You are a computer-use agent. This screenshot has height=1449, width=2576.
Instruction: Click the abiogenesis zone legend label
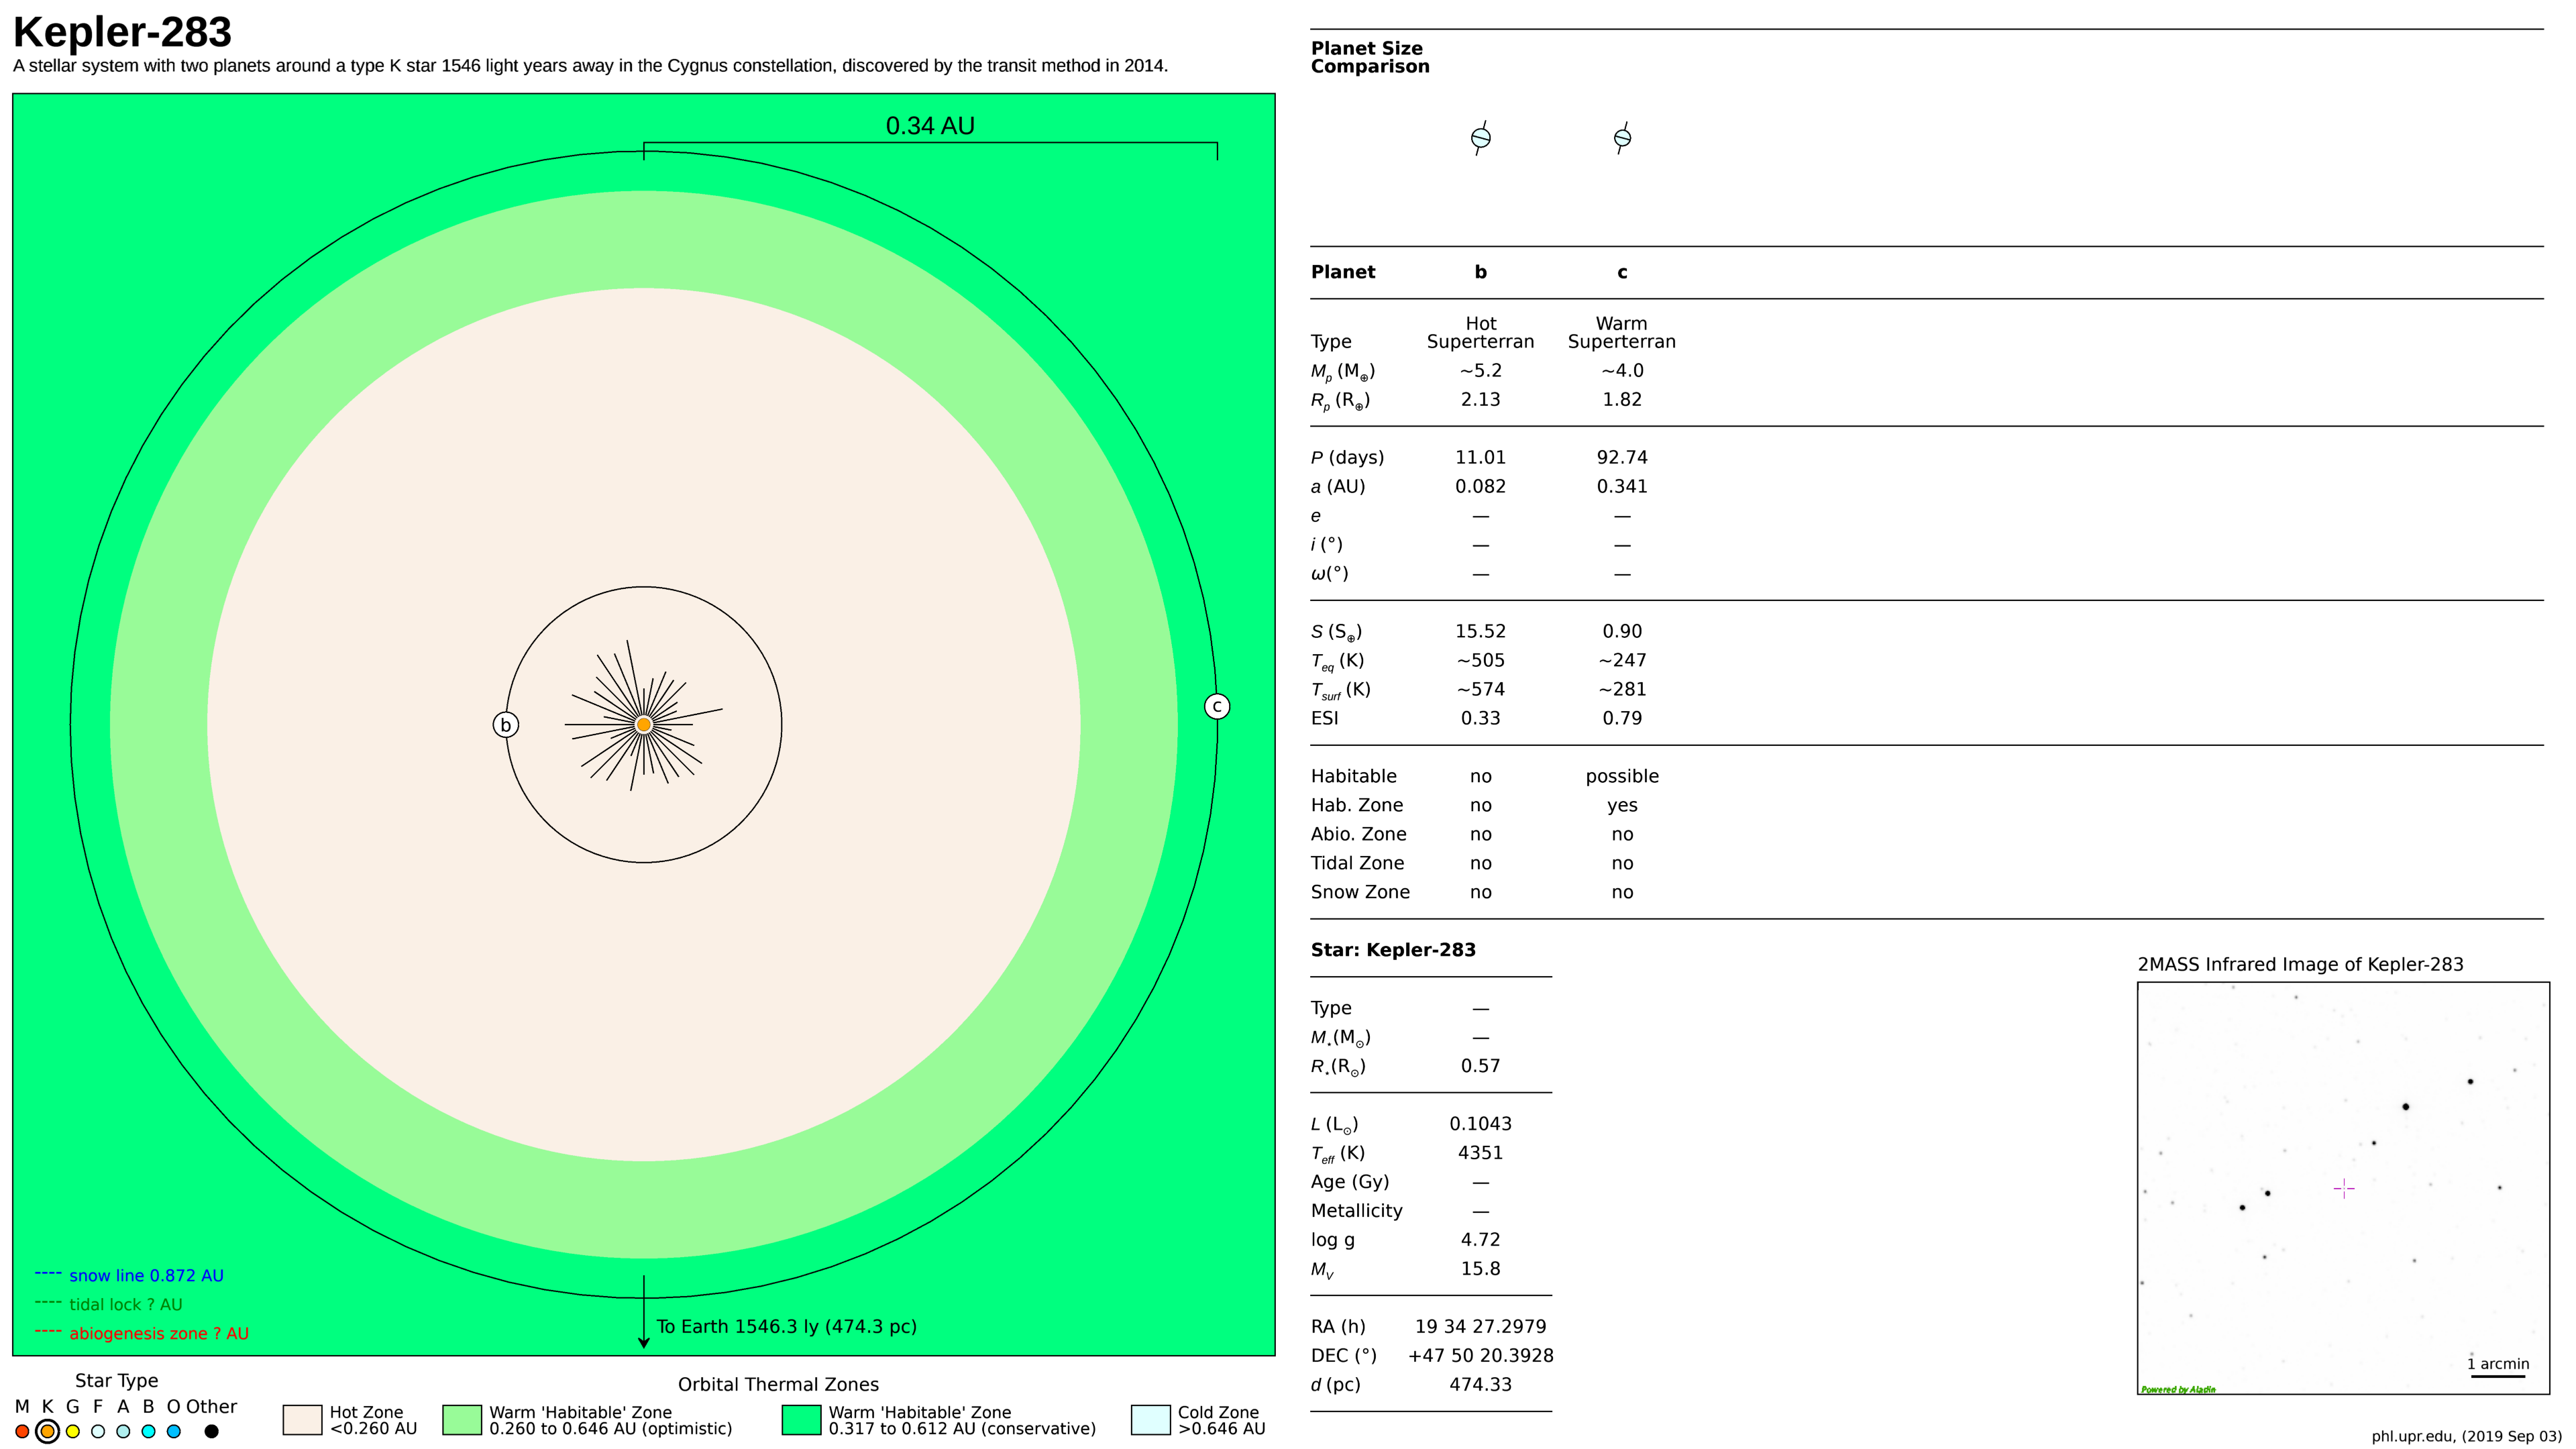point(158,1334)
